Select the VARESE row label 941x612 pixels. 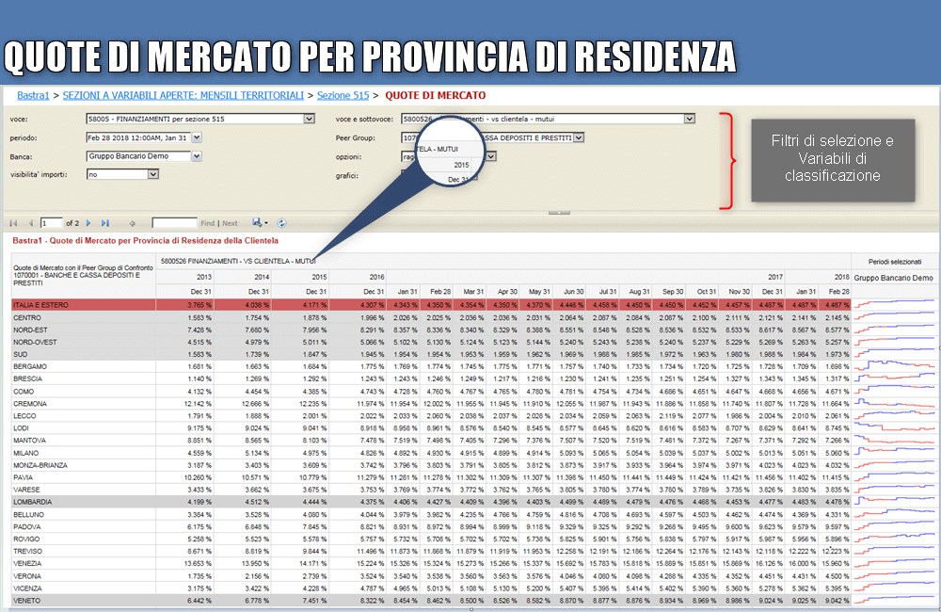[x=26, y=490]
